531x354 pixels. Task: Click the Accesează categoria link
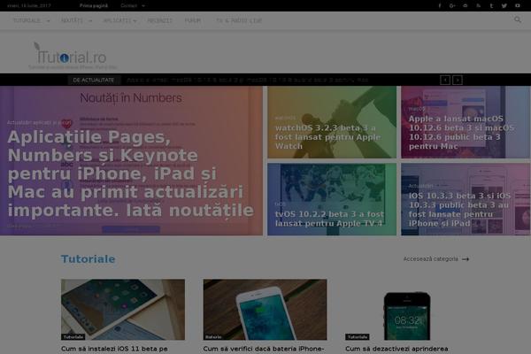point(430,259)
